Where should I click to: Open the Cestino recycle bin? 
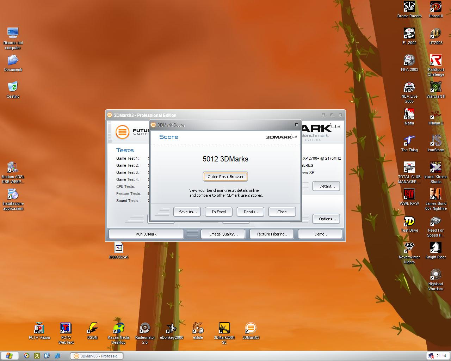click(13, 90)
